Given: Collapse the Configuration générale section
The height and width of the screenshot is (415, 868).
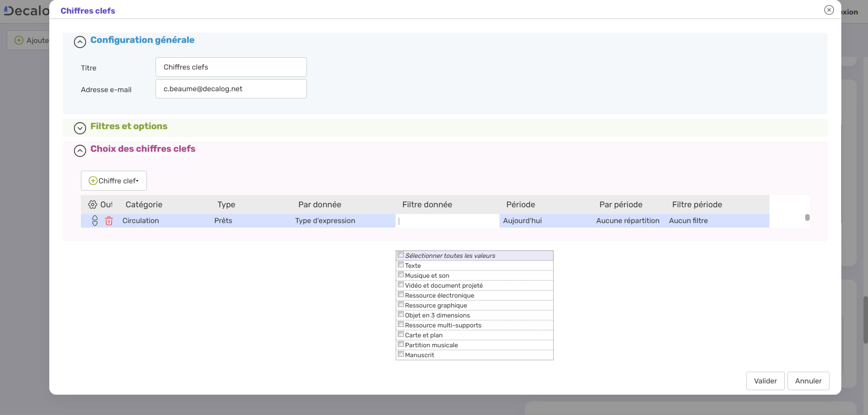Looking at the screenshot, I should (x=80, y=42).
